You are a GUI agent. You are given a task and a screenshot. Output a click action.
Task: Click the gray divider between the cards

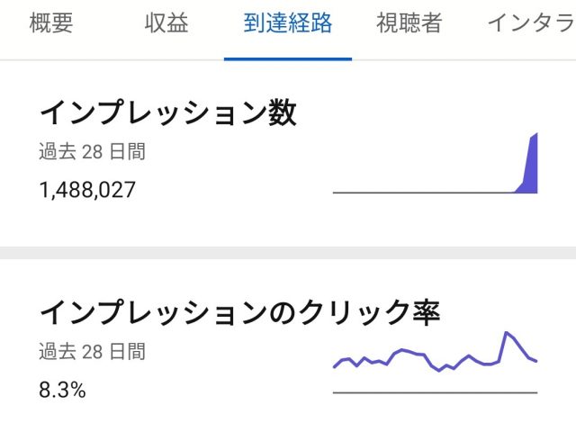pyautogui.click(x=288, y=253)
